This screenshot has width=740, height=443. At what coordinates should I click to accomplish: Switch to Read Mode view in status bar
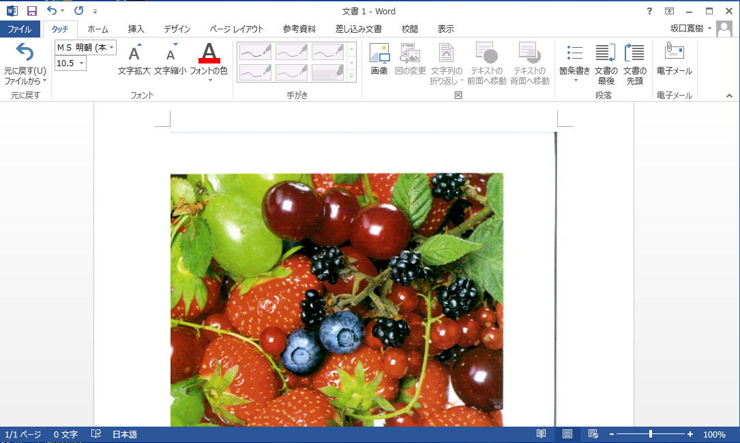click(541, 434)
